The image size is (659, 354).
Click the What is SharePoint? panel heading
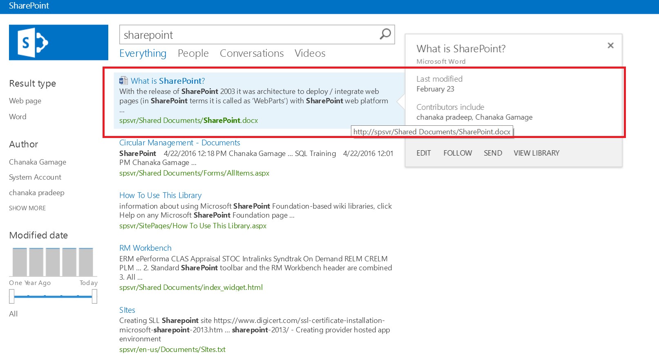(461, 49)
